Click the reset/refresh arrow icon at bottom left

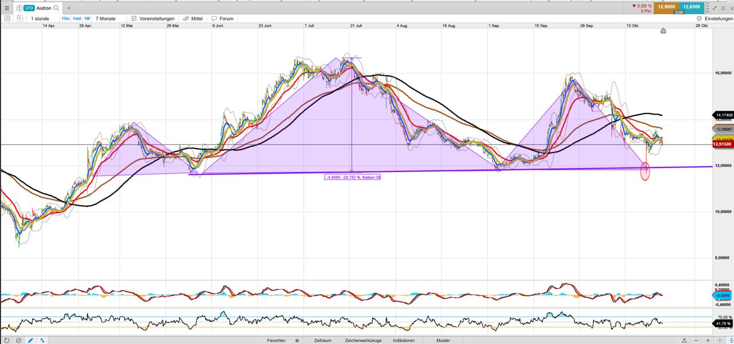(7, 340)
